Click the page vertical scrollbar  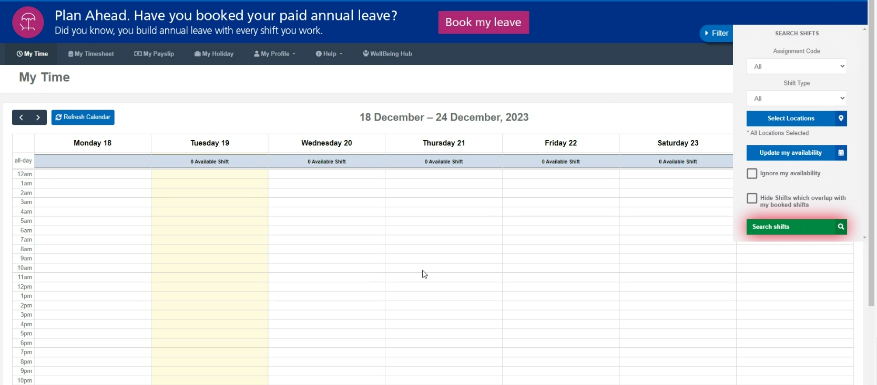(x=871, y=157)
